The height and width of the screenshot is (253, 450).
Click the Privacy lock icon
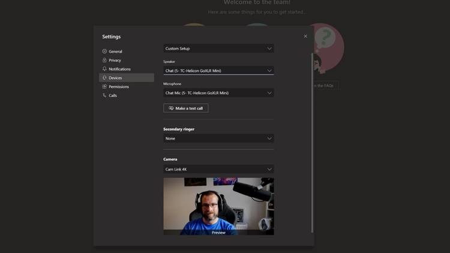tap(104, 60)
